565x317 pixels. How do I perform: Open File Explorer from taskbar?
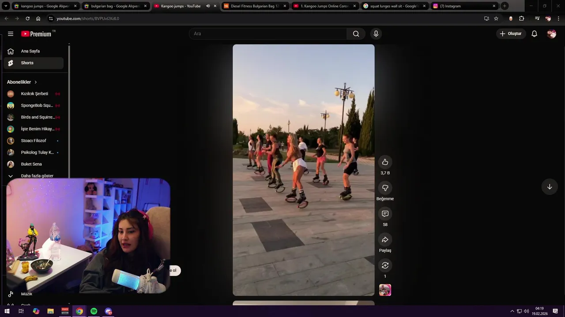point(50,311)
